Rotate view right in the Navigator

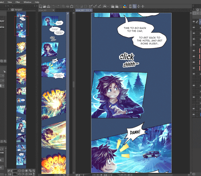(x=23, y=174)
